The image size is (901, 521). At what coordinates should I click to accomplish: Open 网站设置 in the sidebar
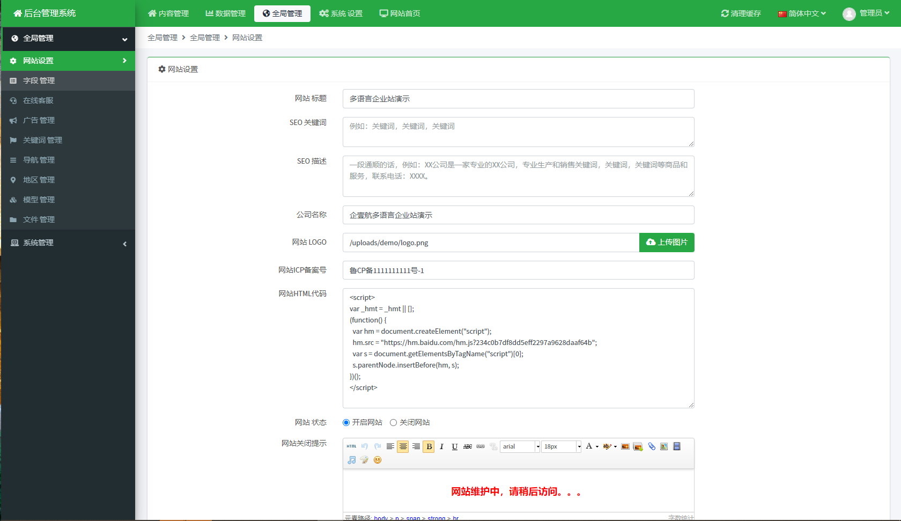[68, 61]
